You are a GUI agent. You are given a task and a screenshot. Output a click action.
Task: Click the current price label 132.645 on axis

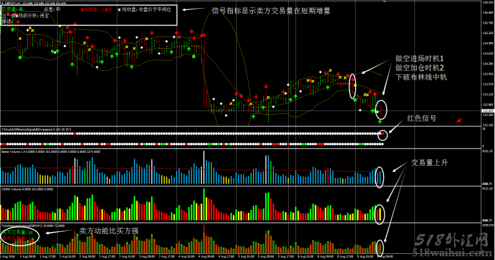[x=486, y=111]
